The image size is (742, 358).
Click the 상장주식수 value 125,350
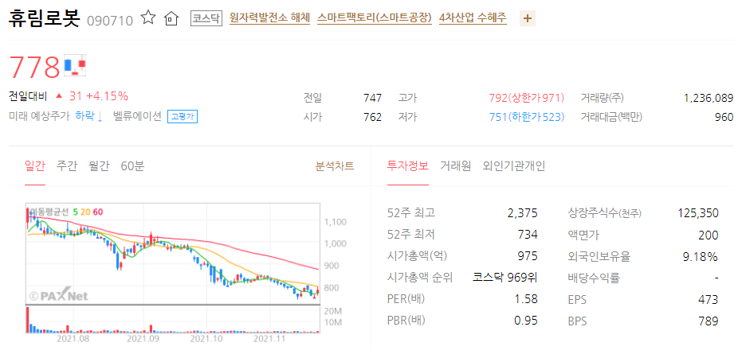point(698,213)
